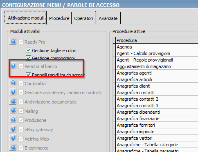The width and height of the screenshot is (198, 152).
Task: Open help icon beside E-commerce
Action: tap(13, 148)
